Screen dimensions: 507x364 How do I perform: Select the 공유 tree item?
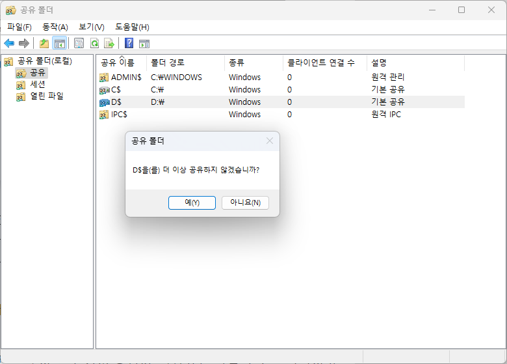click(38, 72)
